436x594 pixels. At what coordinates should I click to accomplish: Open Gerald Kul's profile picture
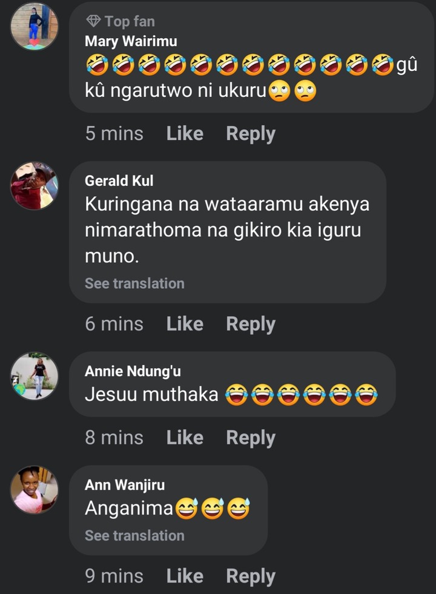click(x=35, y=185)
